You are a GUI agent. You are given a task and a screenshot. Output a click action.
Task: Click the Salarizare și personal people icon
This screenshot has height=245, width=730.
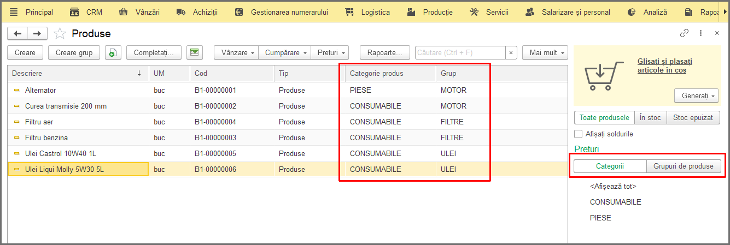(x=529, y=12)
